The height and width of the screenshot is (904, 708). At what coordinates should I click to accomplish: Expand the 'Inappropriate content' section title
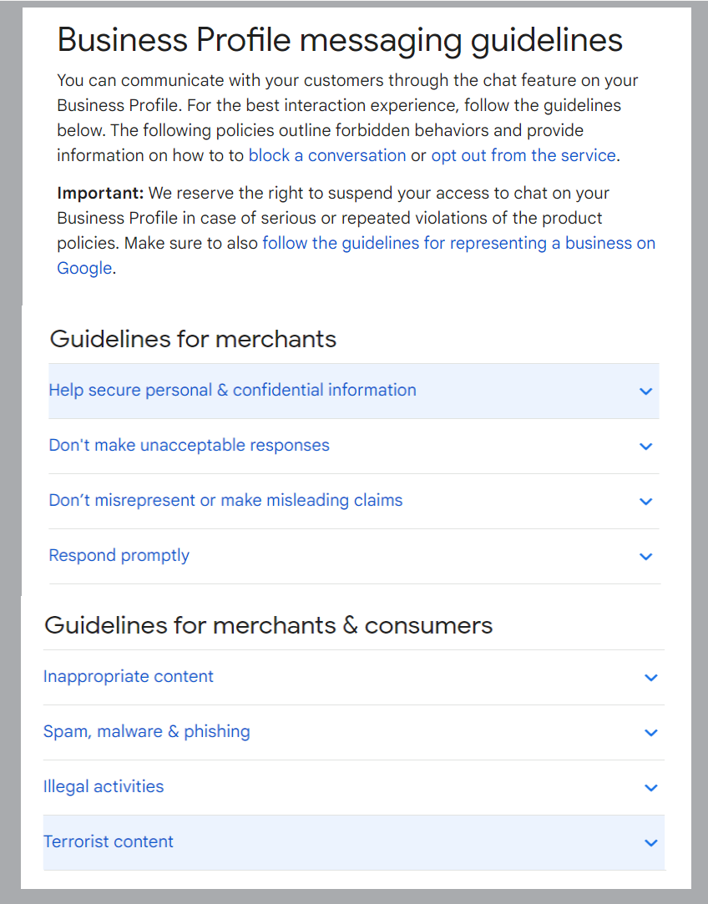coord(128,676)
